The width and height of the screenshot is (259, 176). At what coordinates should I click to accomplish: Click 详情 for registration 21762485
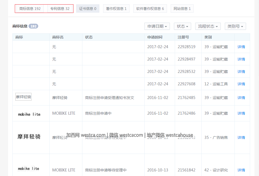241,98
